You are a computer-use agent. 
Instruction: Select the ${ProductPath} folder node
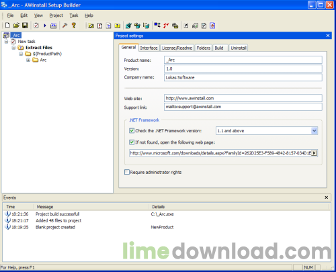tap(47, 54)
